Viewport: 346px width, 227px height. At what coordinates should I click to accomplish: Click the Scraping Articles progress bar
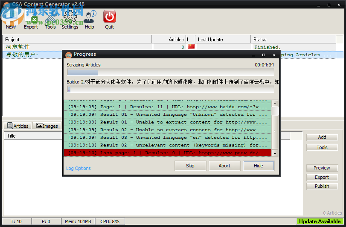[171, 72]
